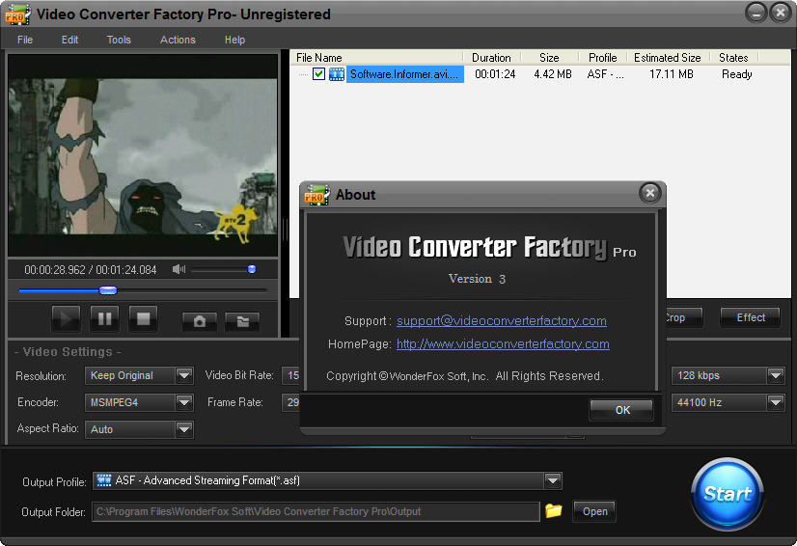Click the support email link
The image size is (797, 546).
coord(501,321)
